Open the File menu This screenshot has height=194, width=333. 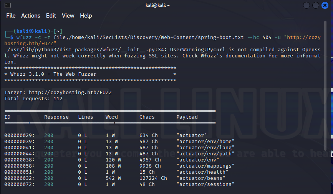coord(11,16)
